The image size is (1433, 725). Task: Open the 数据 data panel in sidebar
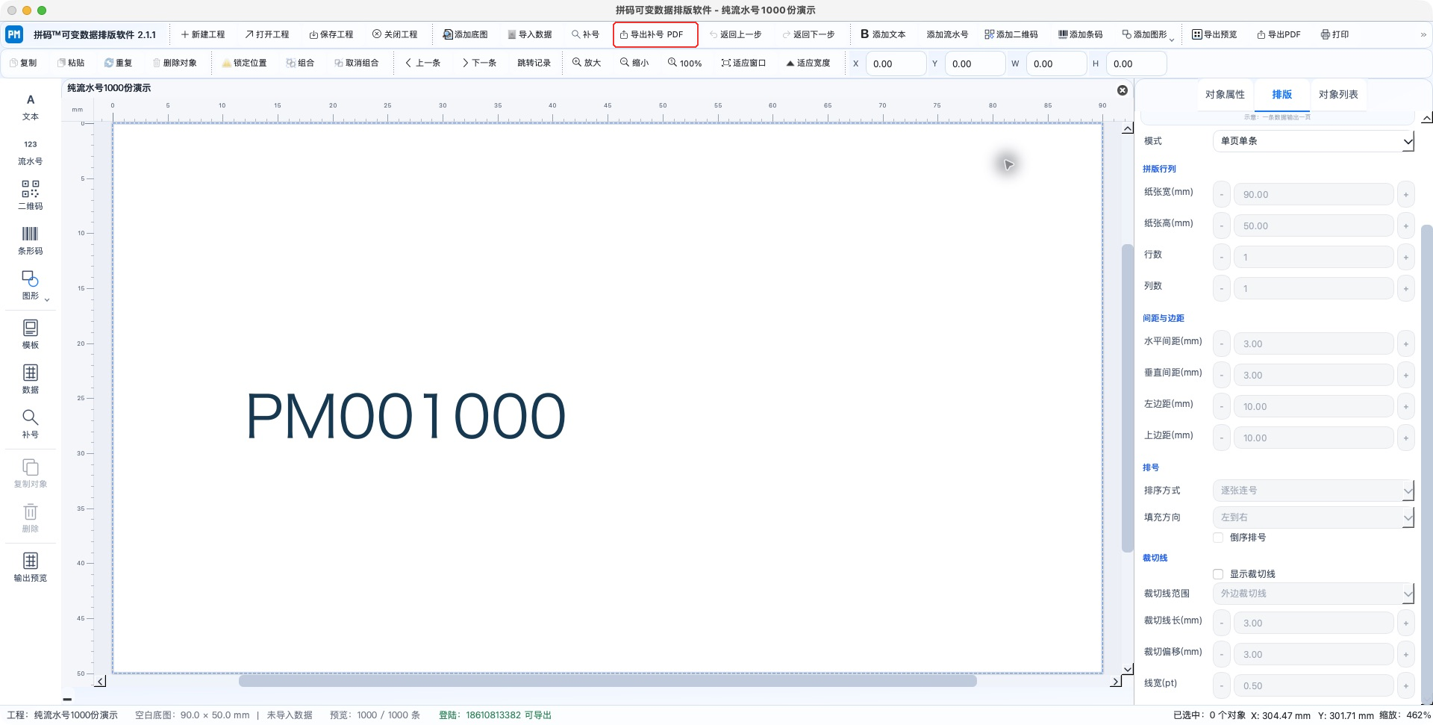point(31,379)
